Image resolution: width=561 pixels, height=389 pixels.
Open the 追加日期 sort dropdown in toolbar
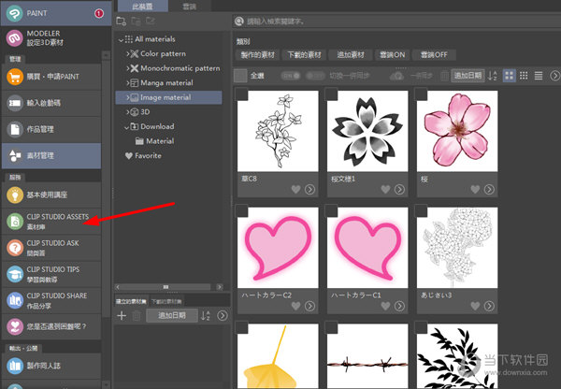[x=467, y=76]
